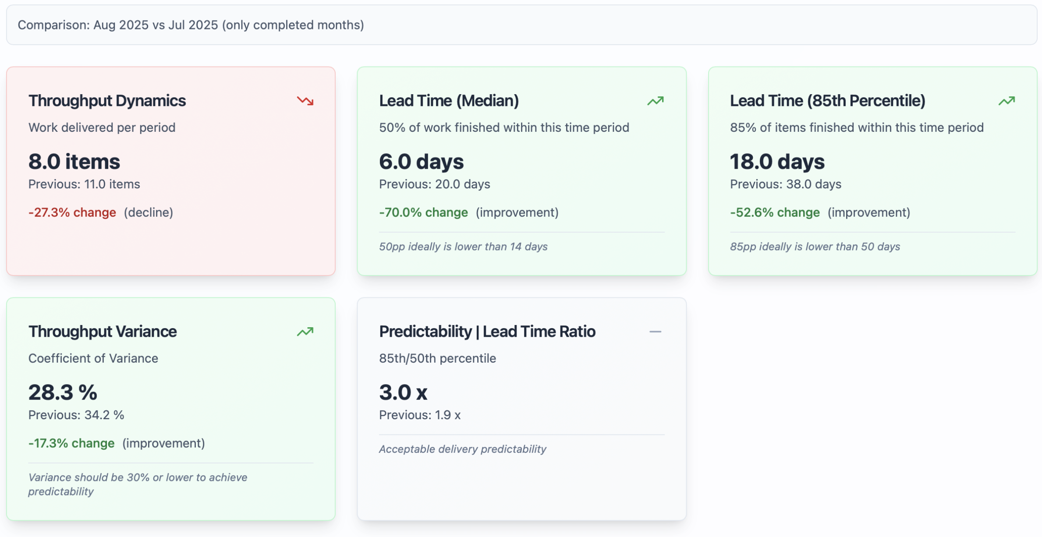1042x537 pixels.
Task: Click the -70.0% change improvement text
Action: tap(423, 212)
